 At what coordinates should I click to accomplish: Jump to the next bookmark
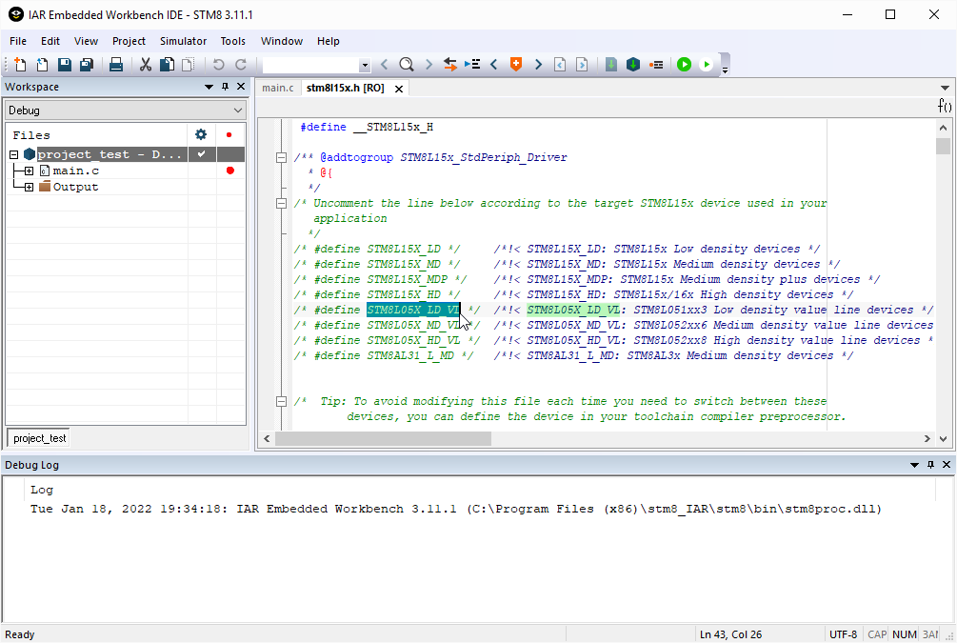538,64
